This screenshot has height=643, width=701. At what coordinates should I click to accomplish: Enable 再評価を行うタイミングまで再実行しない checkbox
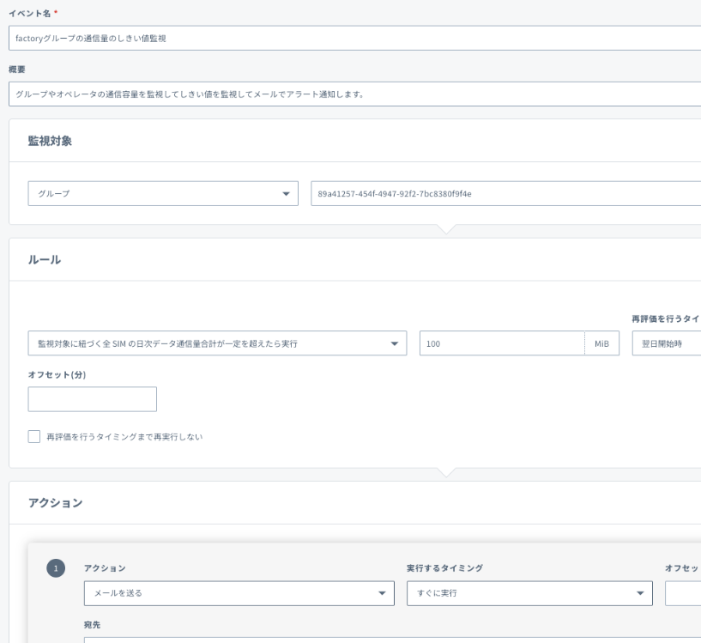click(34, 437)
